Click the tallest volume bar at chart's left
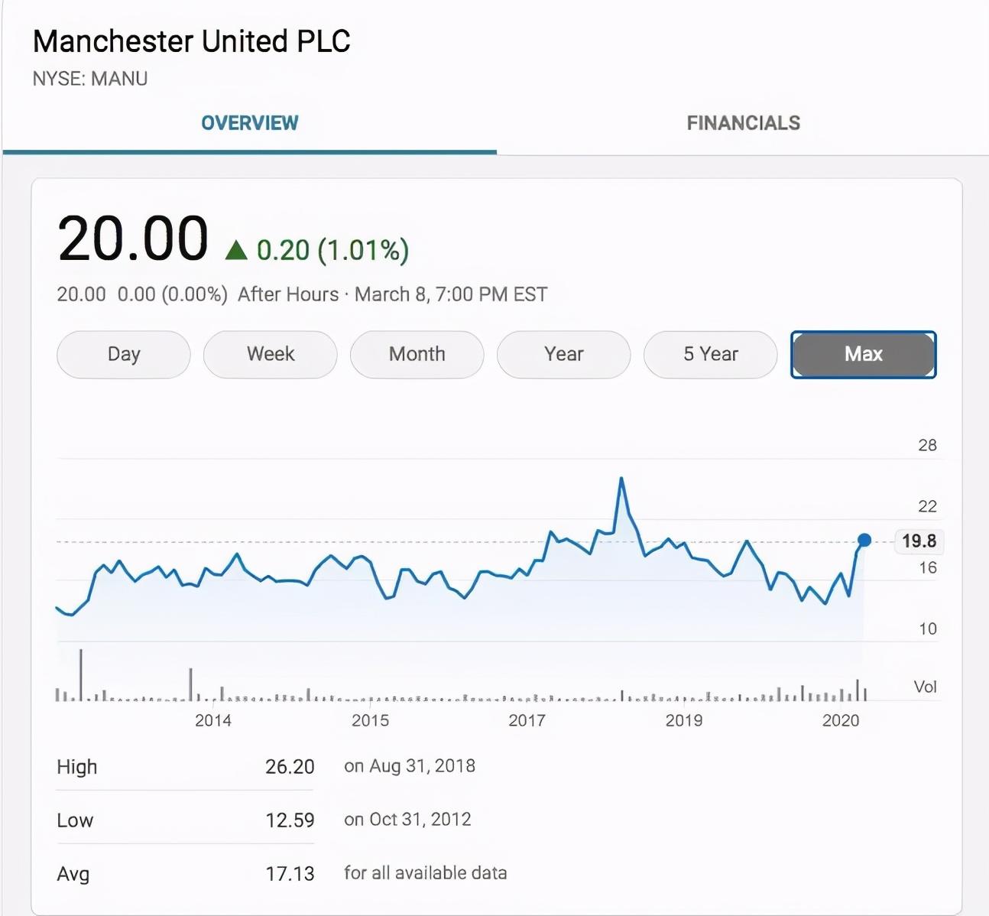 tap(81, 674)
